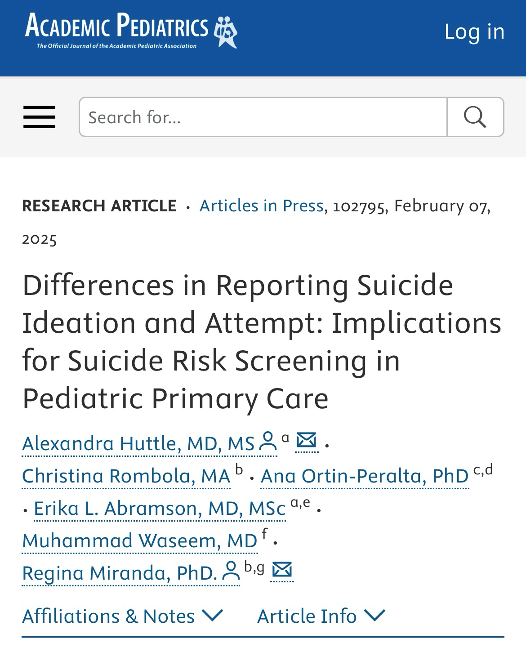
Task: Open the Articles in Press link
Action: 261,205
